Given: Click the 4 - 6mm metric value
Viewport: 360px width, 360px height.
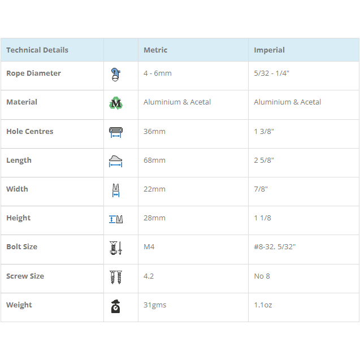Looking at the screenshot, I should (x=158, y=73).
